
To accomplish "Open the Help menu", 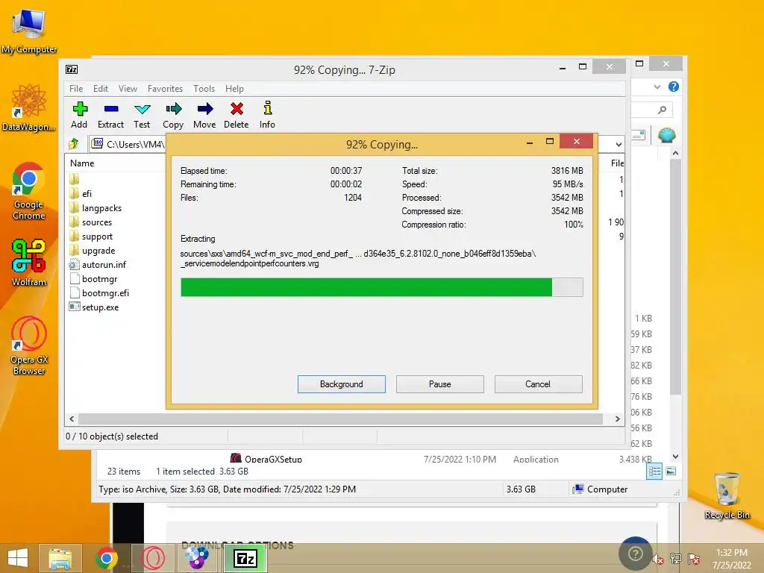I will [234, 89].
